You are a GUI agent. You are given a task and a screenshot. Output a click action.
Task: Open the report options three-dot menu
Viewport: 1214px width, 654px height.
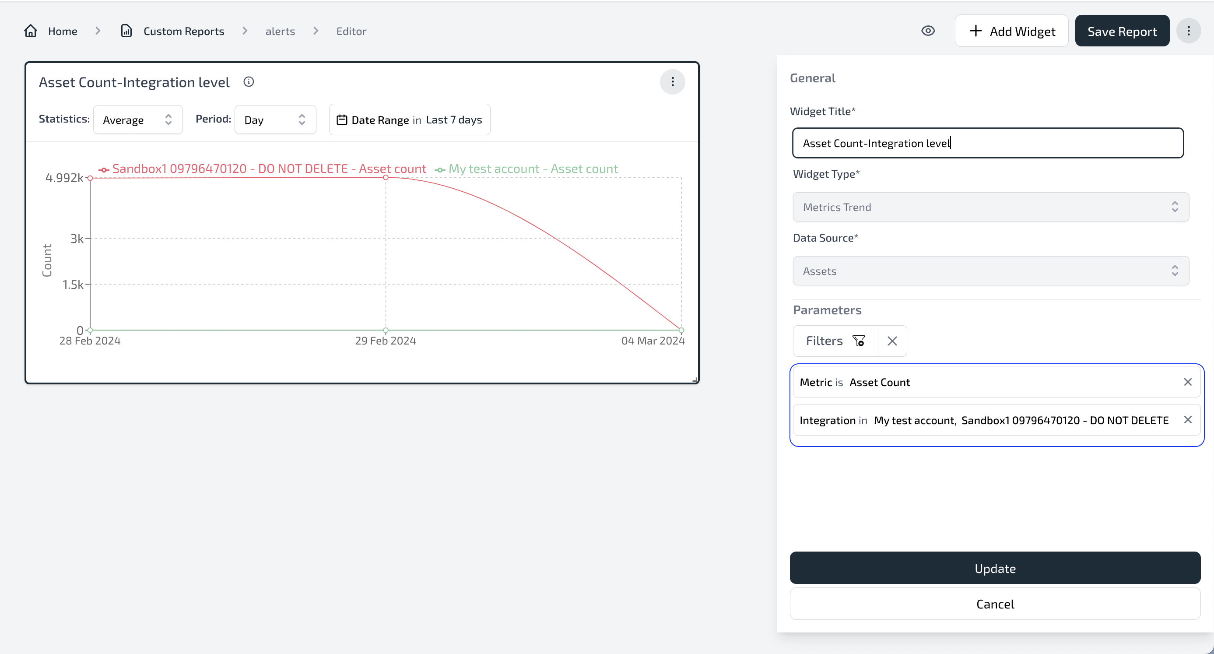point(1189,31)
